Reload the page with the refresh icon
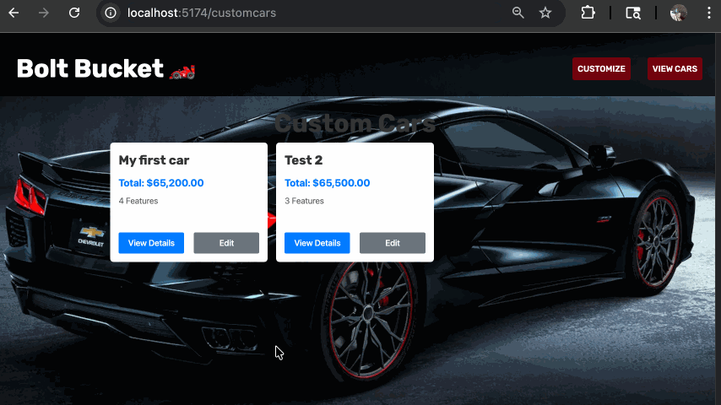 tap(74, 13)
